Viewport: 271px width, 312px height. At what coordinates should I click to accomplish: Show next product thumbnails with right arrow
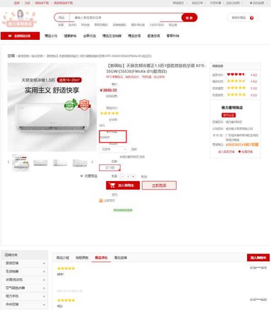pos(92,162)
